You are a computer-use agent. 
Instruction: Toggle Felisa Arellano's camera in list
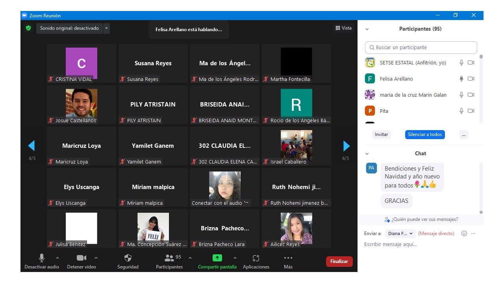(471, 79)
